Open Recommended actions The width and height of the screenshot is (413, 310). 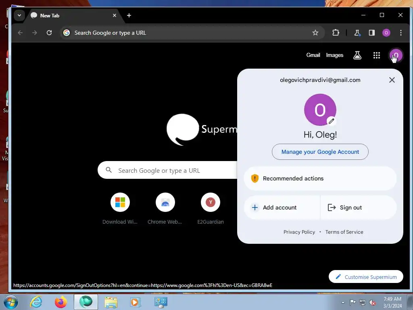320,178
